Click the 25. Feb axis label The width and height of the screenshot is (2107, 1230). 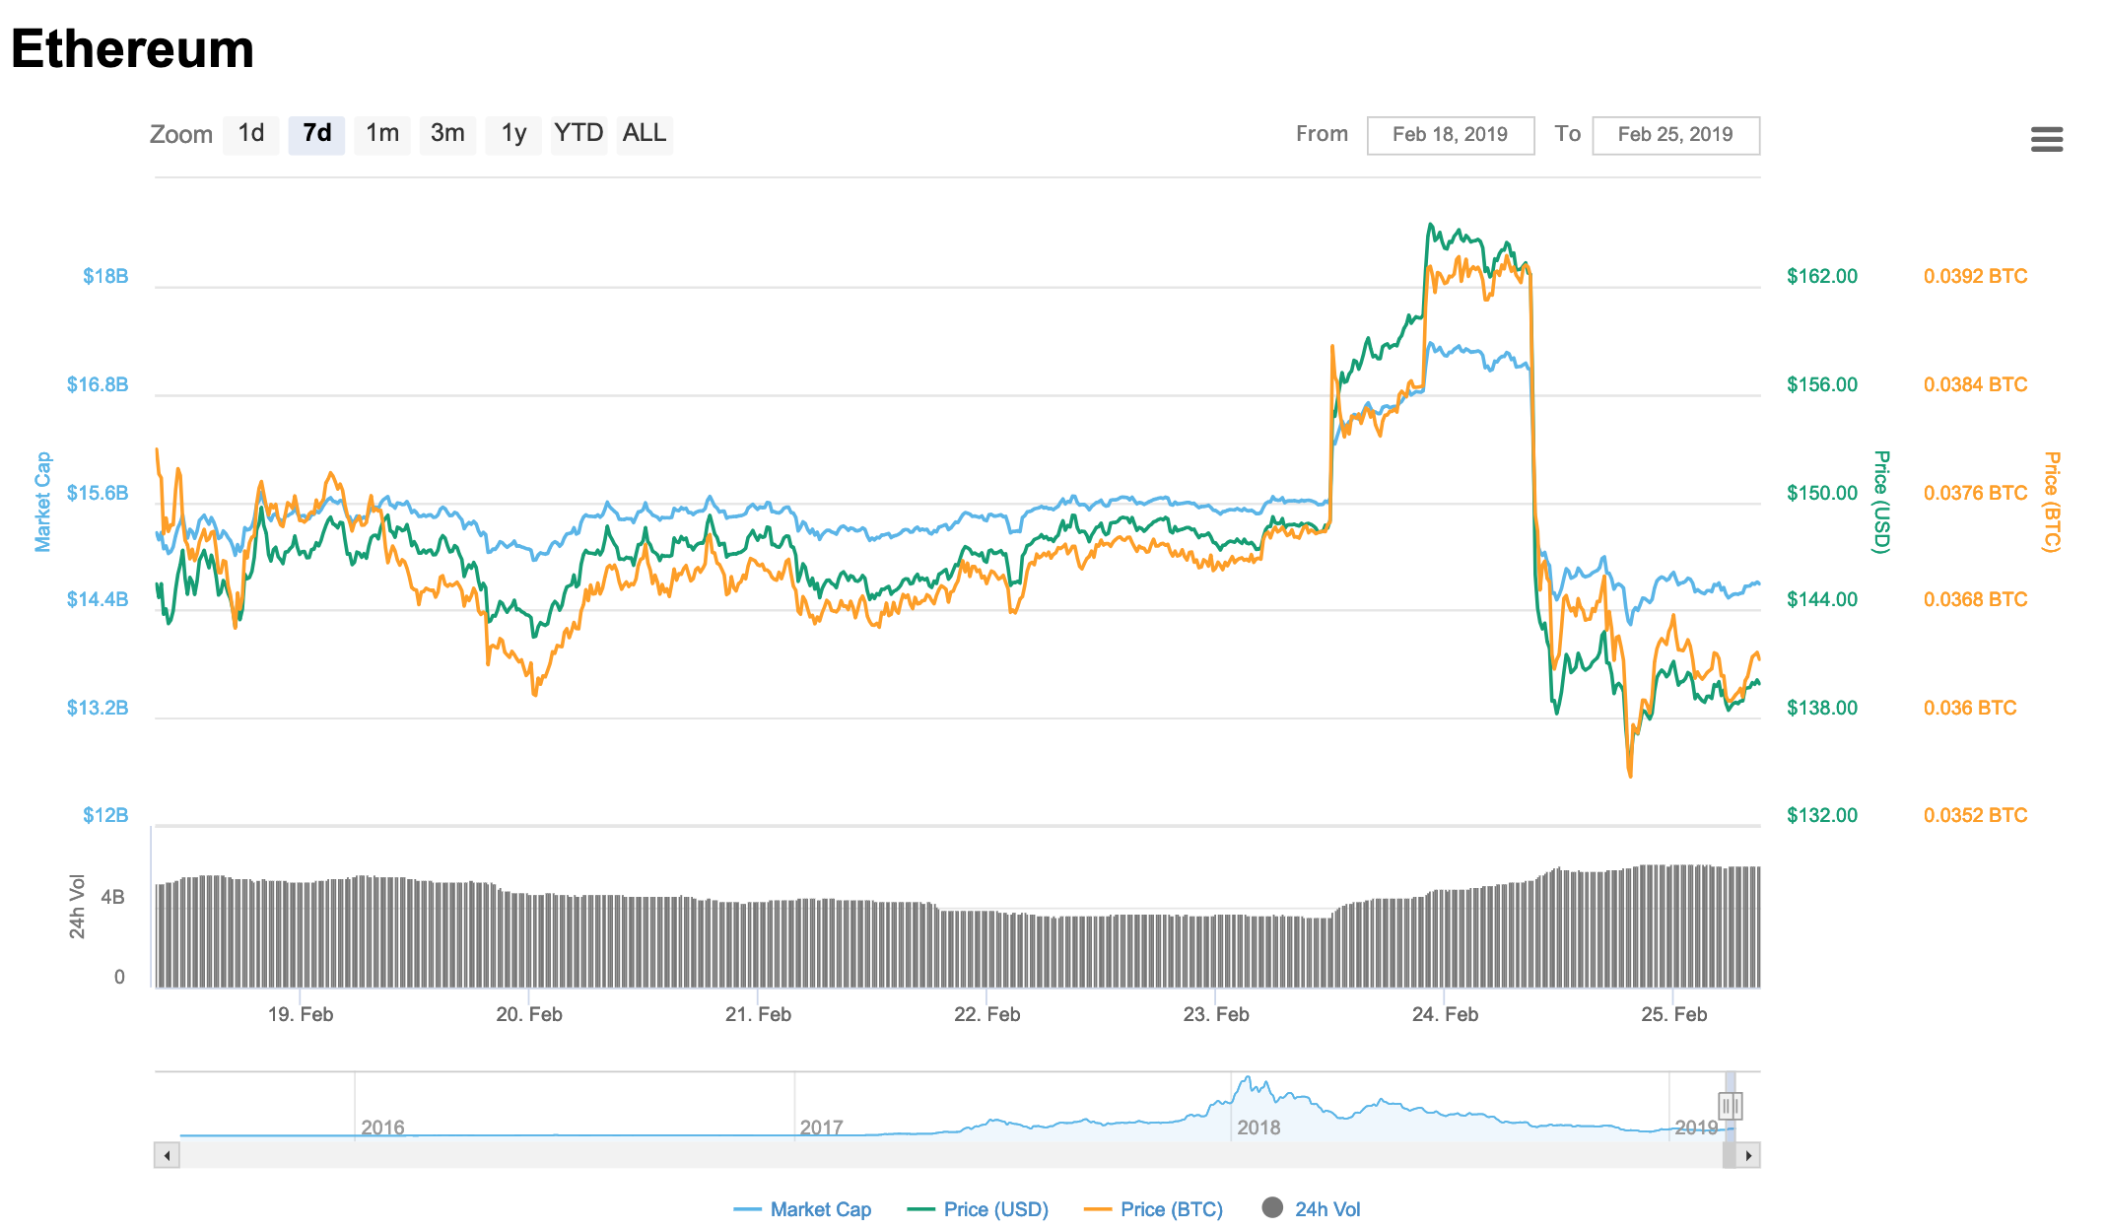pyautogui.click(x=1673, y=1014)
